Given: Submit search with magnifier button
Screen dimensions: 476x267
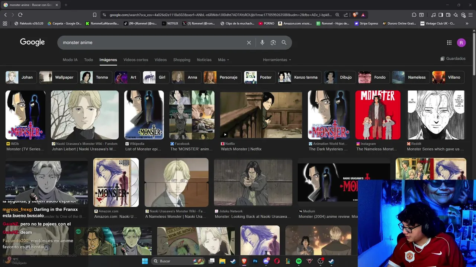Looking at the screenshot, I should [x=284, y=43].
